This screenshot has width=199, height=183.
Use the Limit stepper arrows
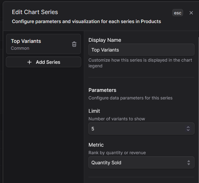188,129
